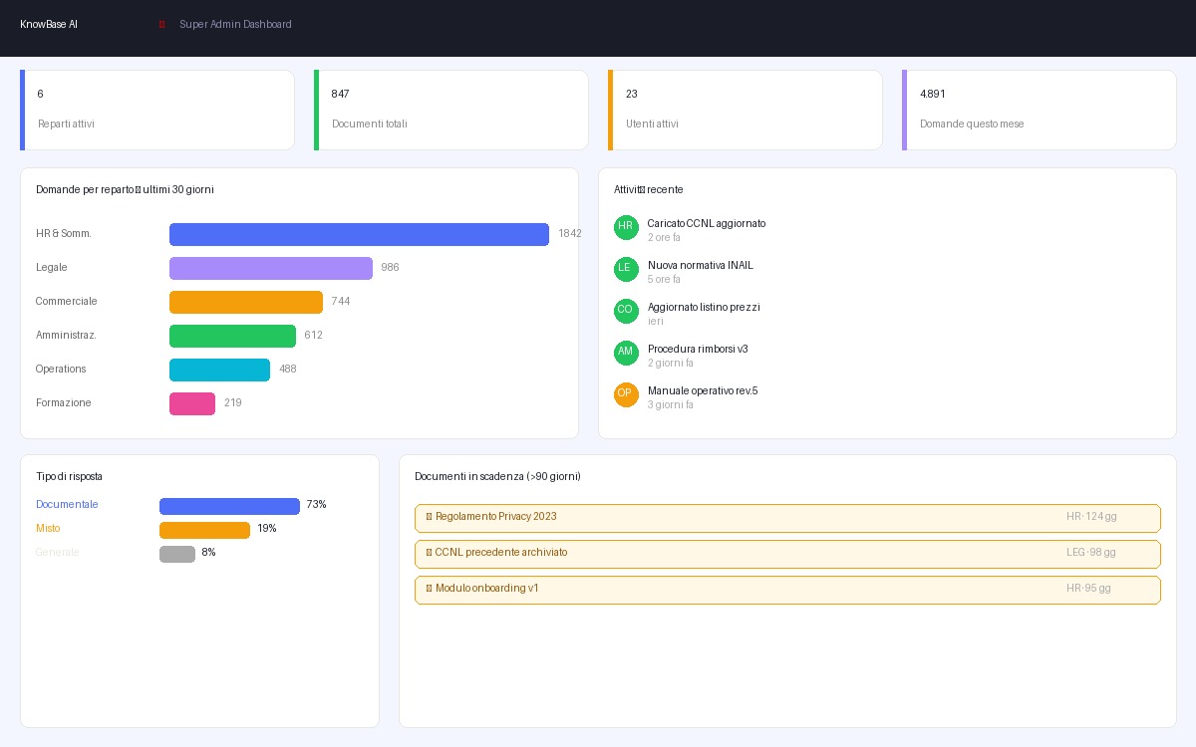Image resolution: width=1196 pixels, height=747 pixels.
Task: Open the CCNL precedente archiviato document
Action: 787,554
